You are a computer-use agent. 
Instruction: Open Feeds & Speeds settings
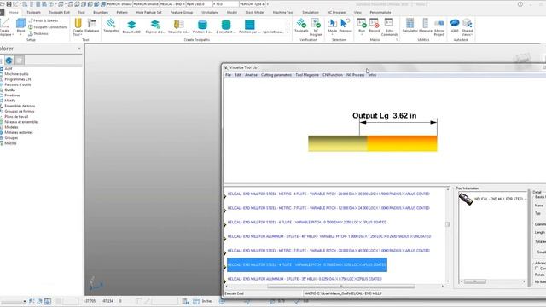tap(44, 20)
